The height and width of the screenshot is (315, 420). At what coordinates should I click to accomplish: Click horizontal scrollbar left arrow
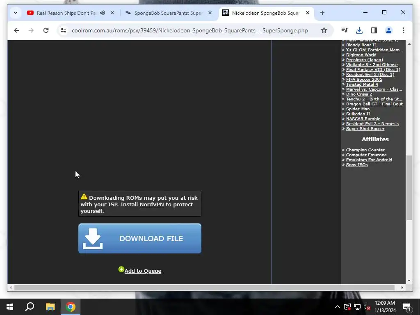(x=10, y=288)
